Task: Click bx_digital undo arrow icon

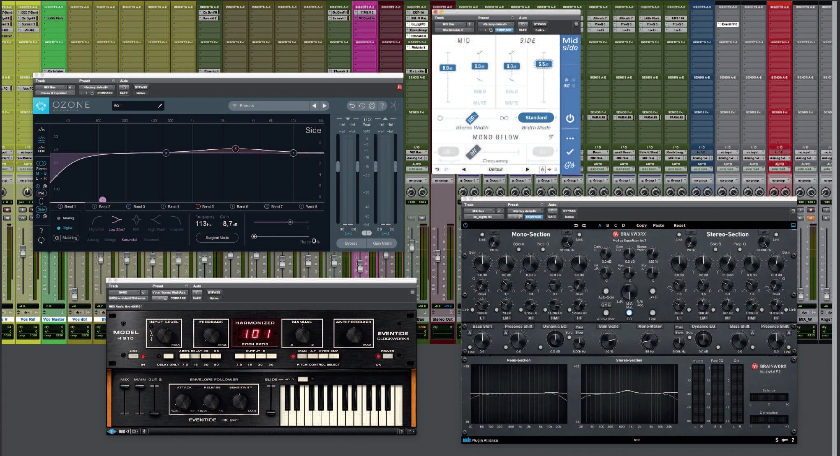Action: [x=576, y=225]
